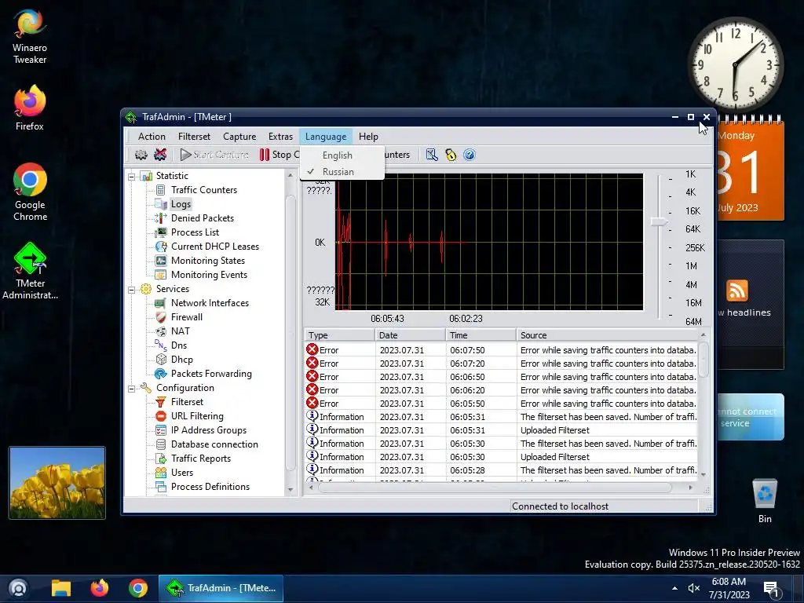
Task: Click the NAT icon in Services
Action: (x=161, y=331)
